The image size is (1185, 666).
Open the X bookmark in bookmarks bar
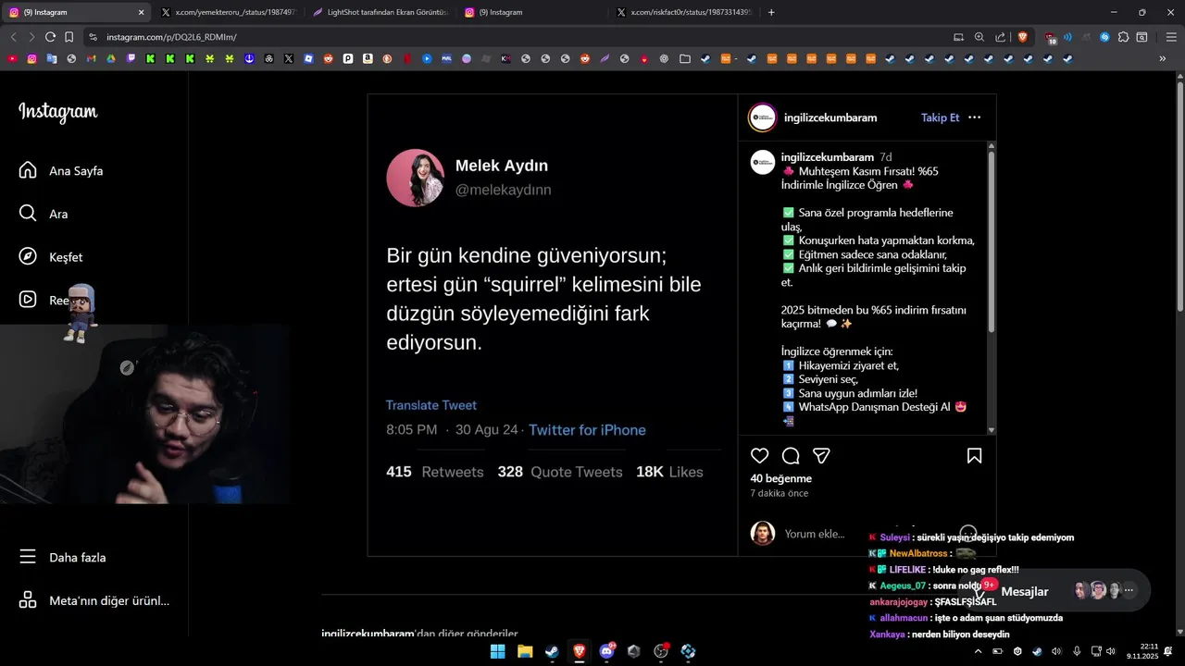(289, 58)
